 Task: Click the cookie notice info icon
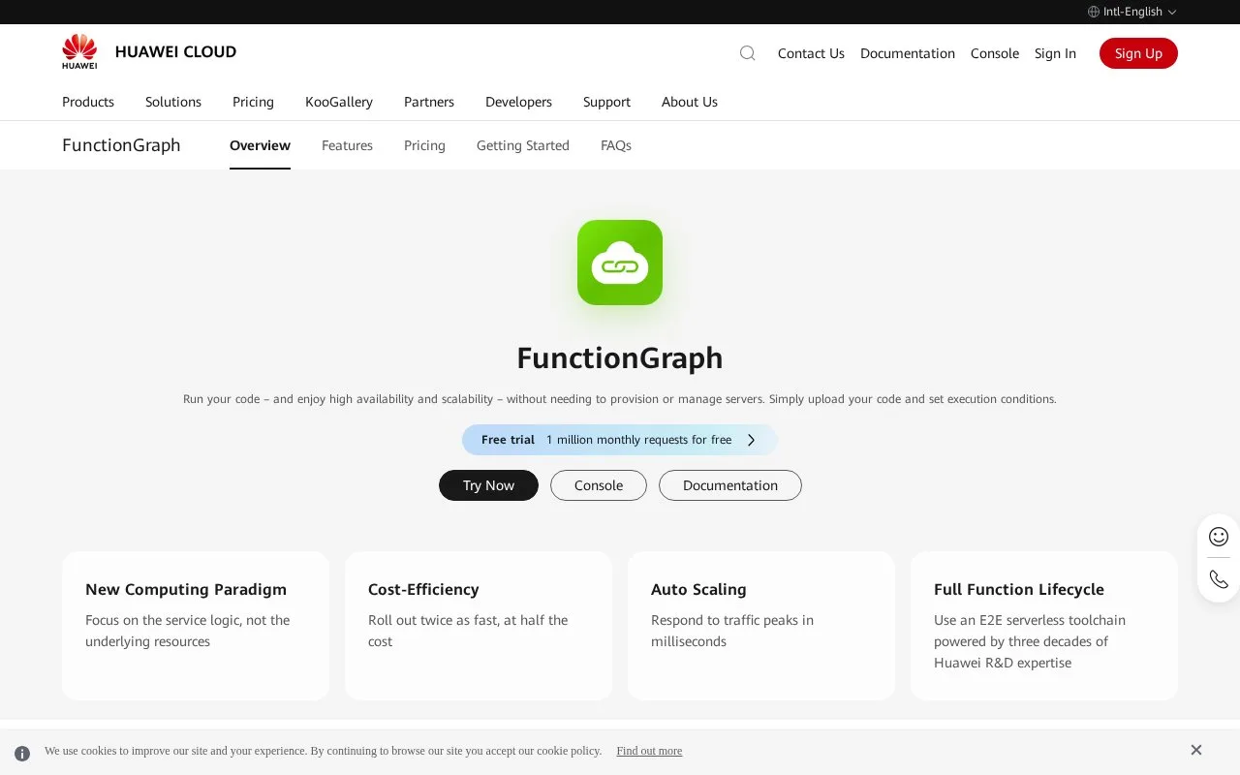[x=22, y=753]
